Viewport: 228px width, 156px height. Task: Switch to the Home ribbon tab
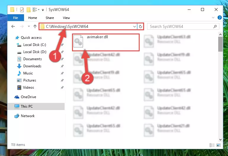33,18
